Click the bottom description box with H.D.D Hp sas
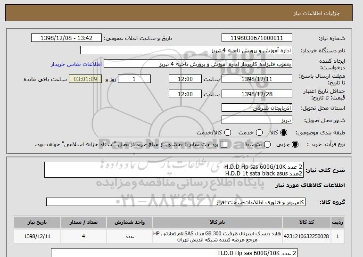The height and width of the screenshot is (257, 363). 174,253
